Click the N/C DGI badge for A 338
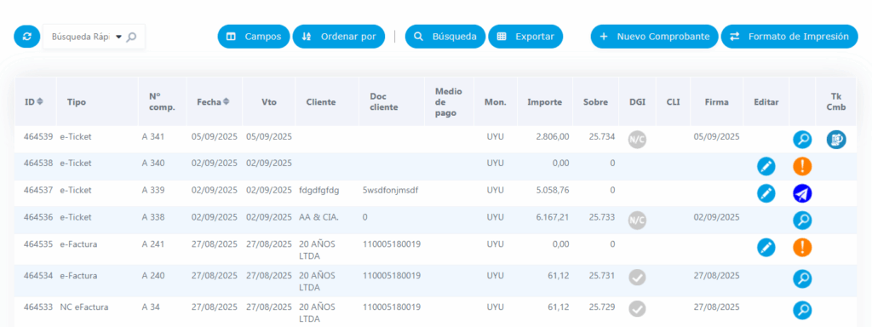 (637, 221)
